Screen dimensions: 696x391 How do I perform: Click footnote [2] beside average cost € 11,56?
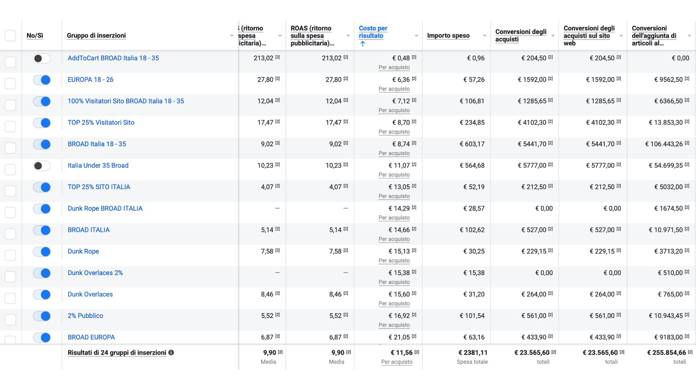pyautogui.click(x=417, y=352)
